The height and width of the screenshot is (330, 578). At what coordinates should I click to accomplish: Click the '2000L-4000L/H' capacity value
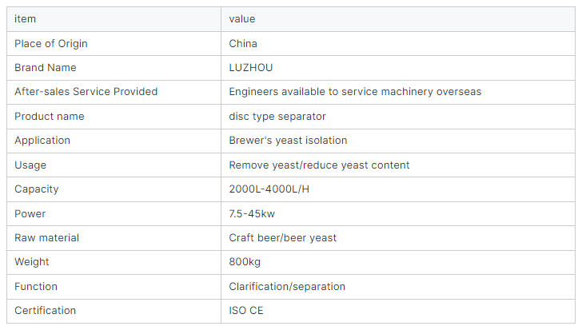(x=267, y=189)
